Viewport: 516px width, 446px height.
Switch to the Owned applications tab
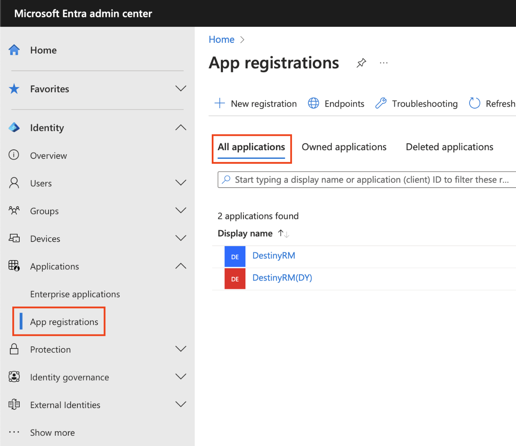344,147
